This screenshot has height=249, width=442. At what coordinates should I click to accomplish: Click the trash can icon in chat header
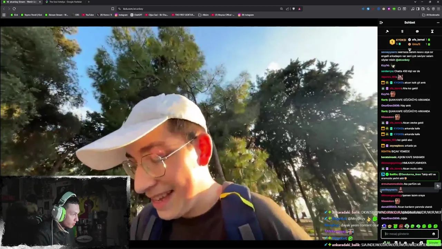(402, 31)
